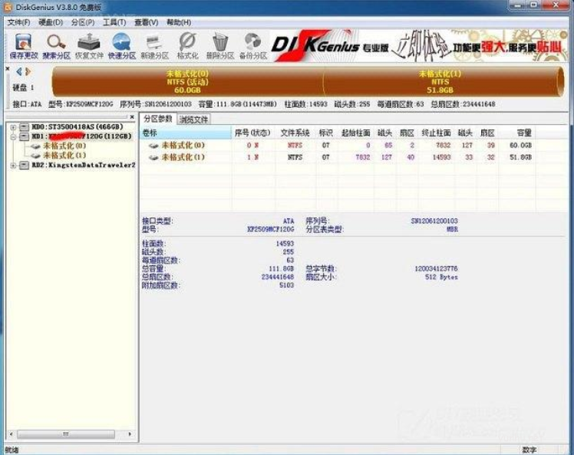Collapse the HD1 112GB disk node
Viewport: 574px width, 455px height.
(x=13, y=136)
